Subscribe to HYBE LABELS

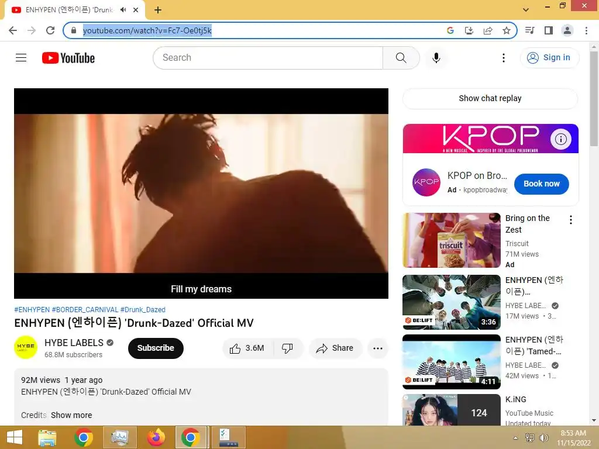tap(156, 348)
